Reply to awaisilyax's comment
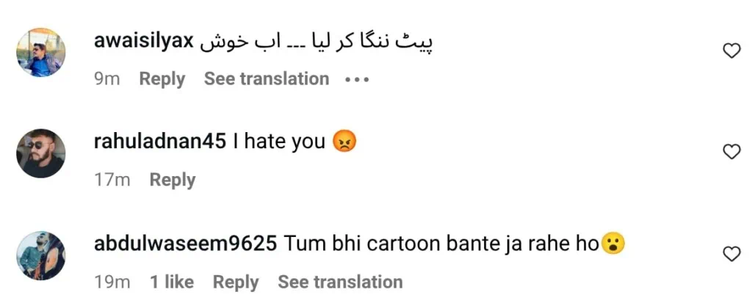752x303 pixels. (x=162, y=79)
